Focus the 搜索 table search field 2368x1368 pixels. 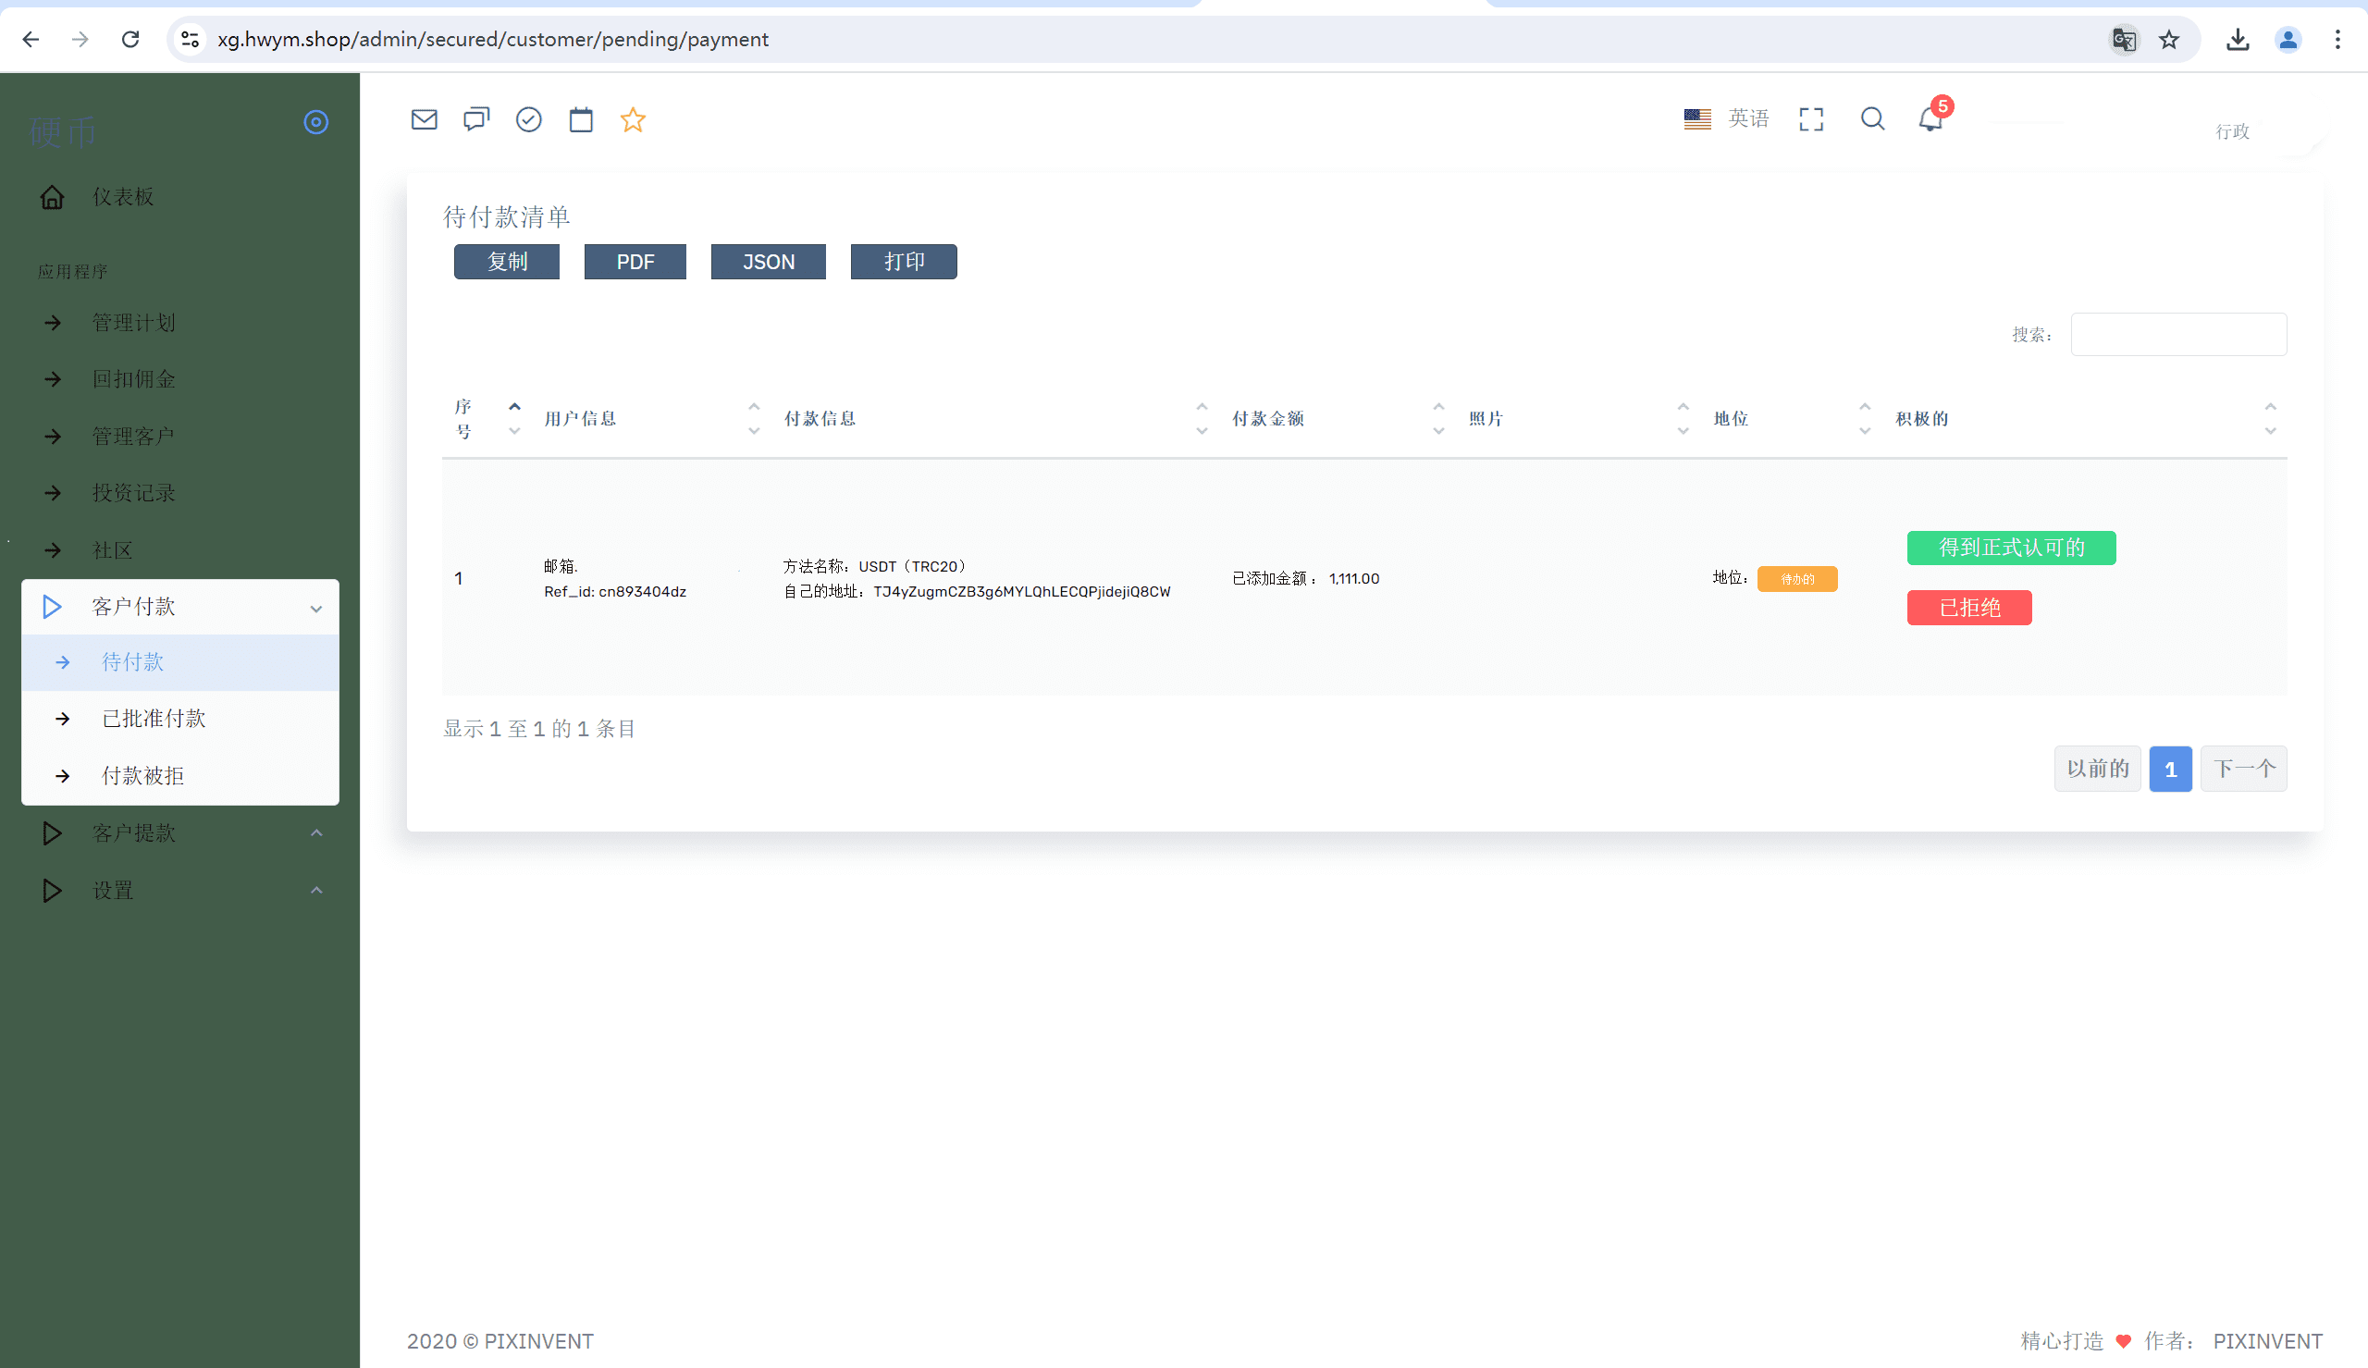tap(2178, 335)
